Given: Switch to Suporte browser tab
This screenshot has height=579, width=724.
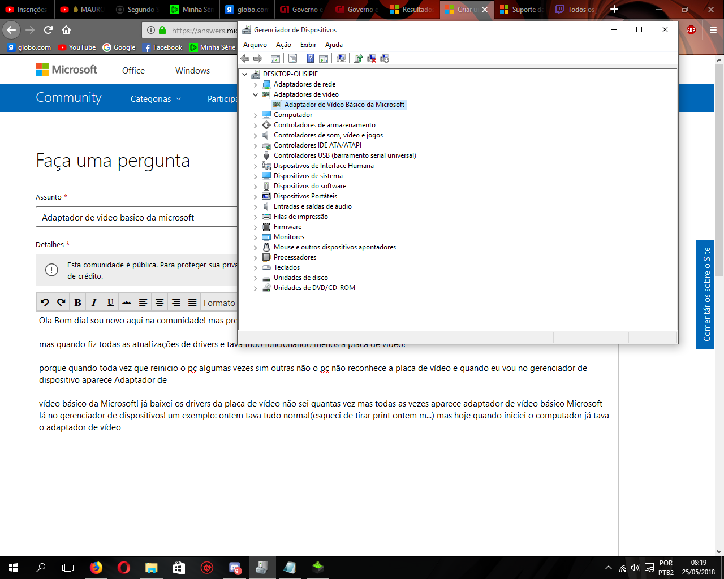Looking at the screenshot, I should 522,10.
